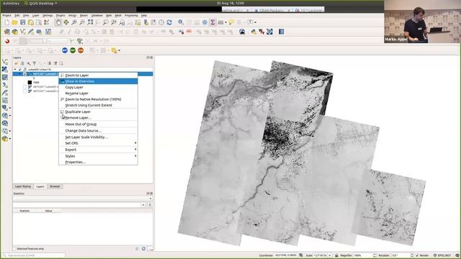Click the New Shapefile Layer icon

22,32
